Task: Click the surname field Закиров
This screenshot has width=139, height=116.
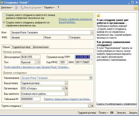Action: click(27, 38)
